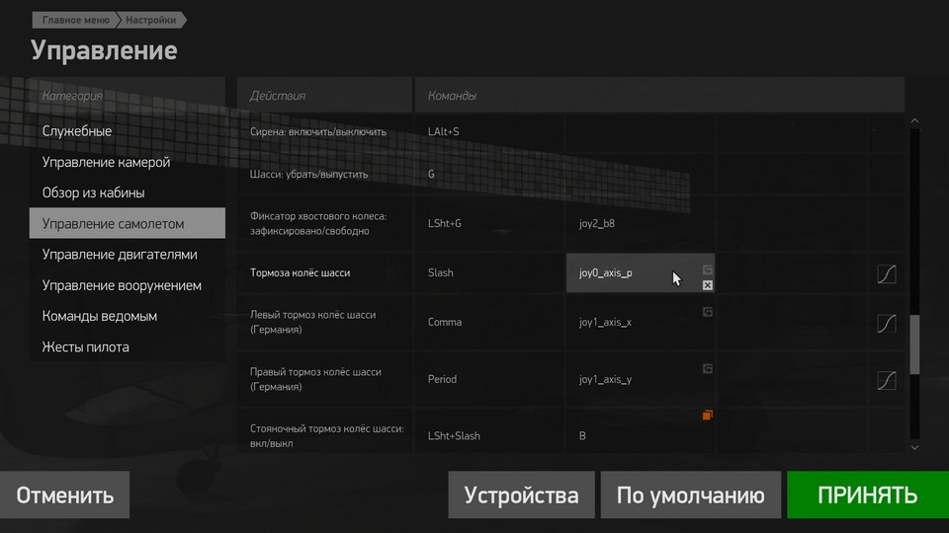Click scrollbar down arrow
The width and height of the screenshot is (949, 533).
click(914, 448)
